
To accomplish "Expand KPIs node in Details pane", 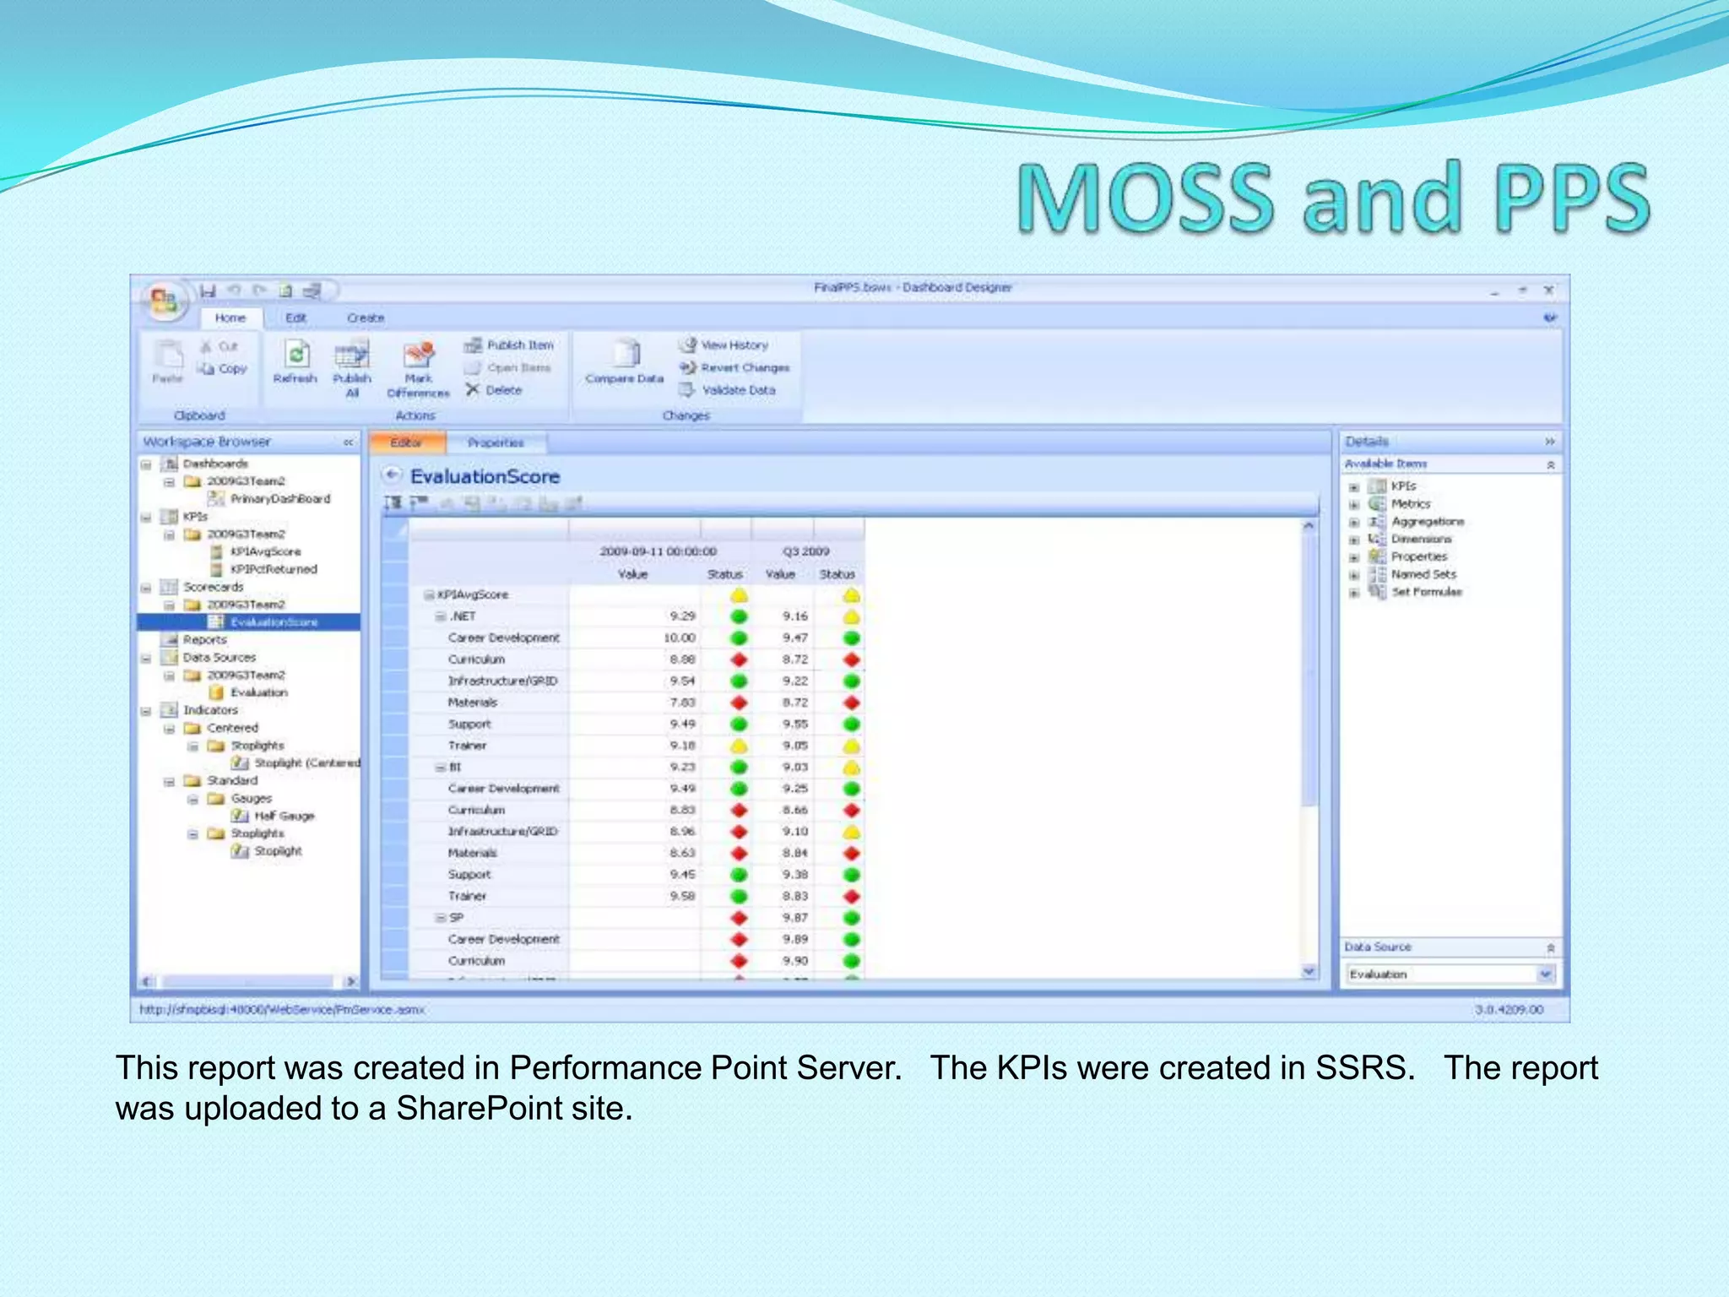I will coord(1353,487).
